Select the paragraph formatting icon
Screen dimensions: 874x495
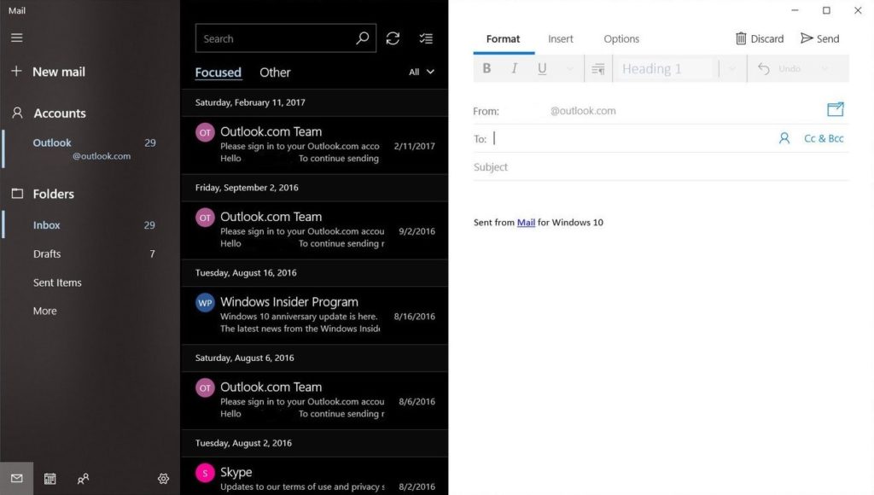coord(597,68)
